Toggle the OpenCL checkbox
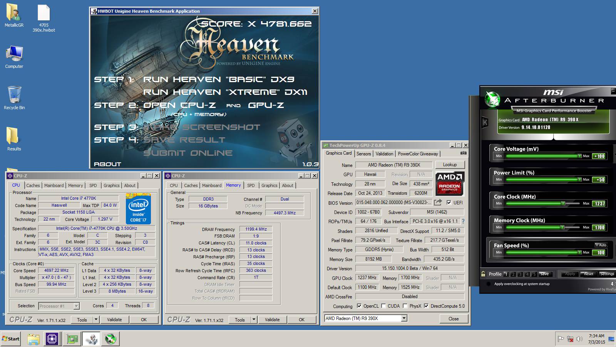The image size is (616, 347). [x=359, y=306]
